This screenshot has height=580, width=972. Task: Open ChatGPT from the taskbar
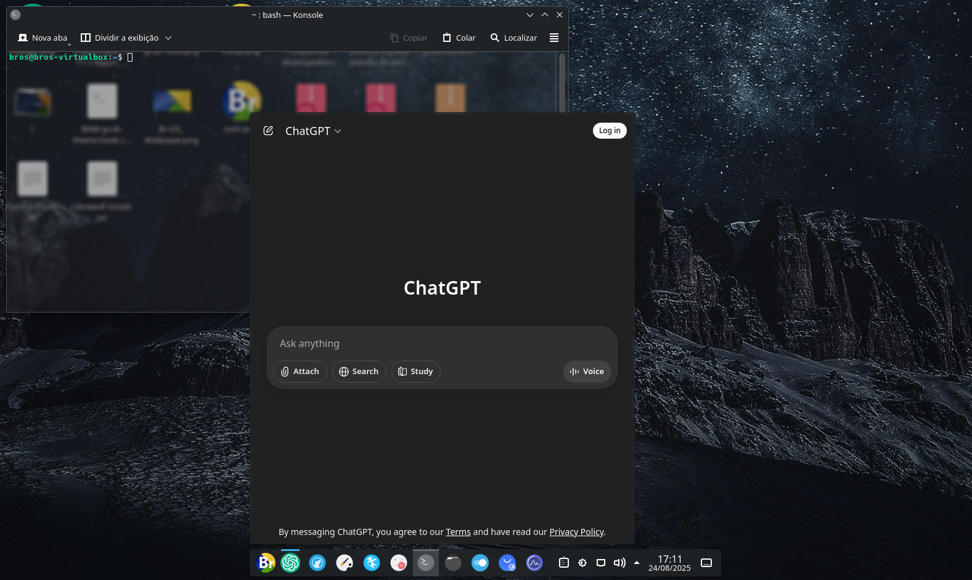290,563
